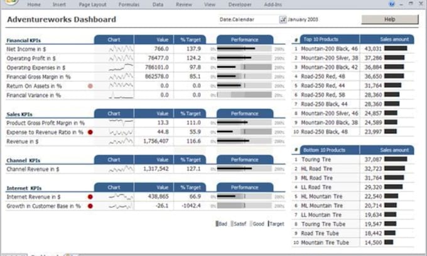
Task: Click the Expense to Revenue Ratio red dot
Action: click(x=90, y=132)
